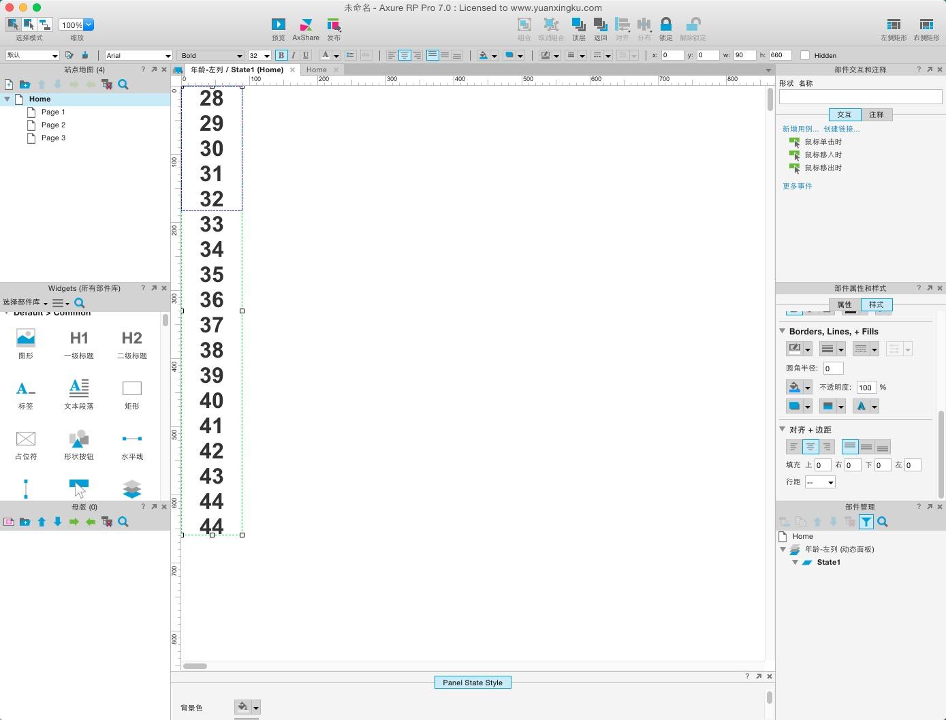
Task: Switch to the Home canvas tab
Action: [x=317, y=69]
